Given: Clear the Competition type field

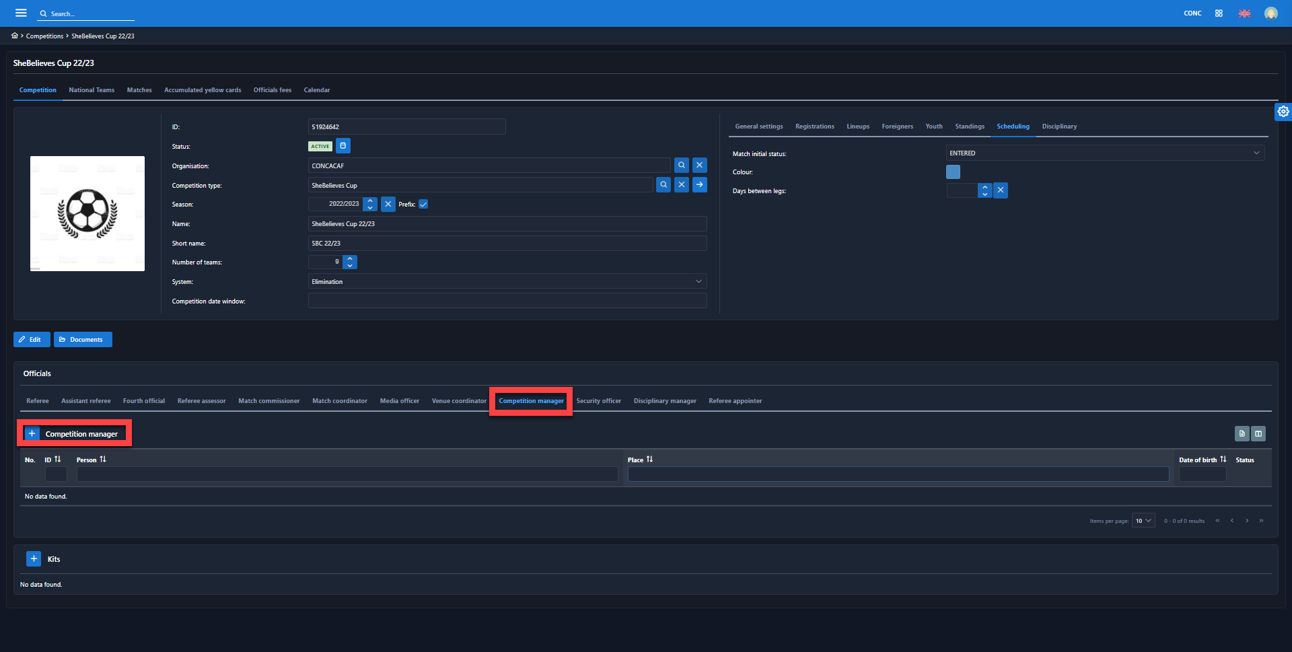Looking at the screenshot, I should (682, 185).
